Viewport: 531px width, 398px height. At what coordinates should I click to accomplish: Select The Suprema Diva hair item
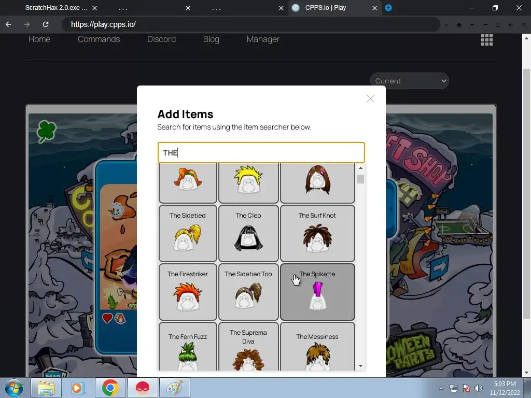tap(248, 347)
